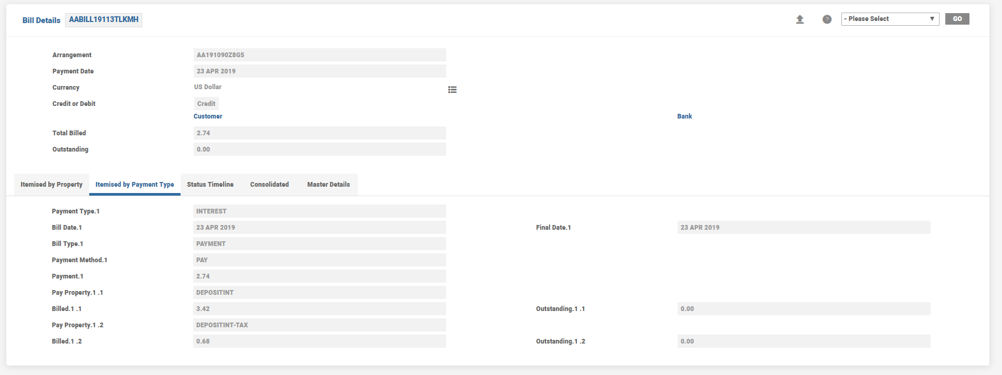
Task: Open the help question mark icon
Action: point(827,19)
